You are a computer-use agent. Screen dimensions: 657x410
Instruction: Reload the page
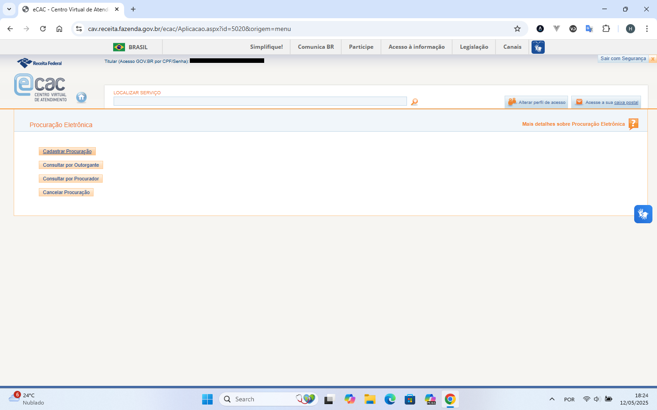pyautogui.click(x=43, y=29)
